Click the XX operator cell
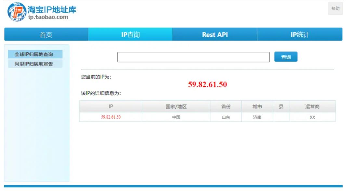This screenshot has width=351, height=191. (313, 117)
